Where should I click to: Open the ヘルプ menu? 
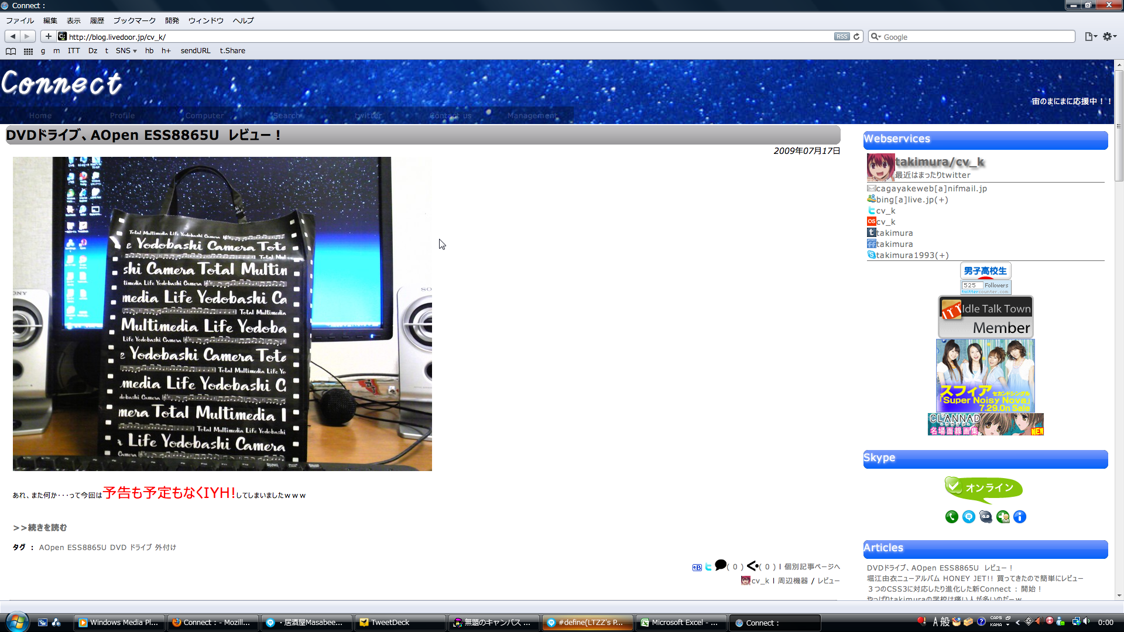pos(244,20)
